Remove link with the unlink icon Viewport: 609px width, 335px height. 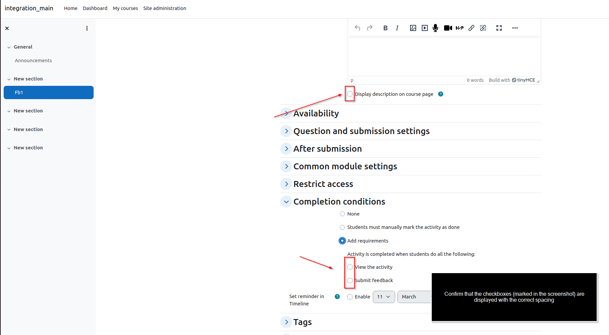coord(483,28)
